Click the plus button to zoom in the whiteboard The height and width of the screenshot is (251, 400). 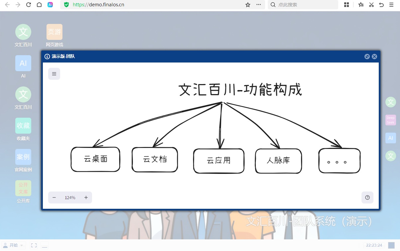[x=86, y=197]
